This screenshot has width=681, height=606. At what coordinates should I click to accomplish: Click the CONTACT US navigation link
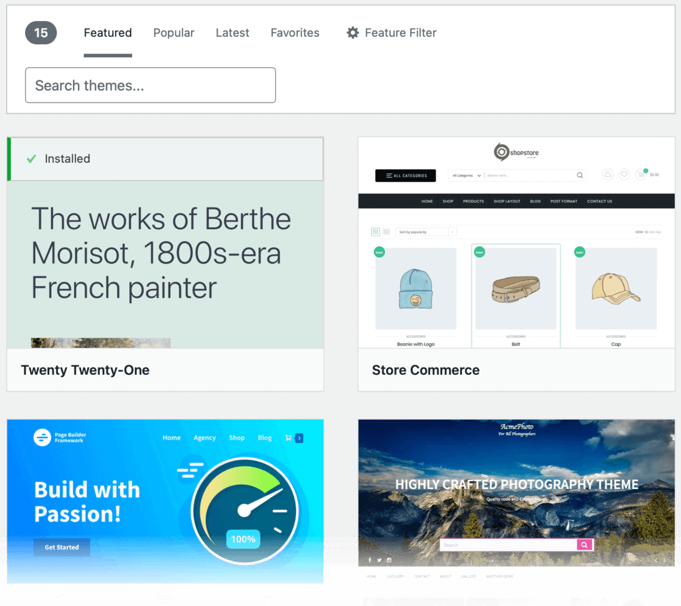click(x=599, y=200)
